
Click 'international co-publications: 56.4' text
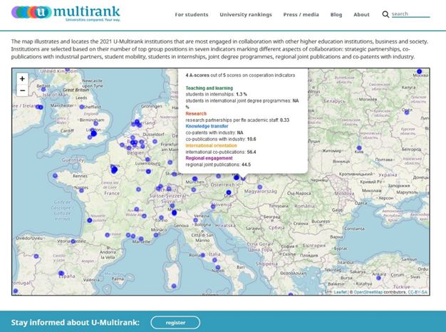click(x=221, y=152)
